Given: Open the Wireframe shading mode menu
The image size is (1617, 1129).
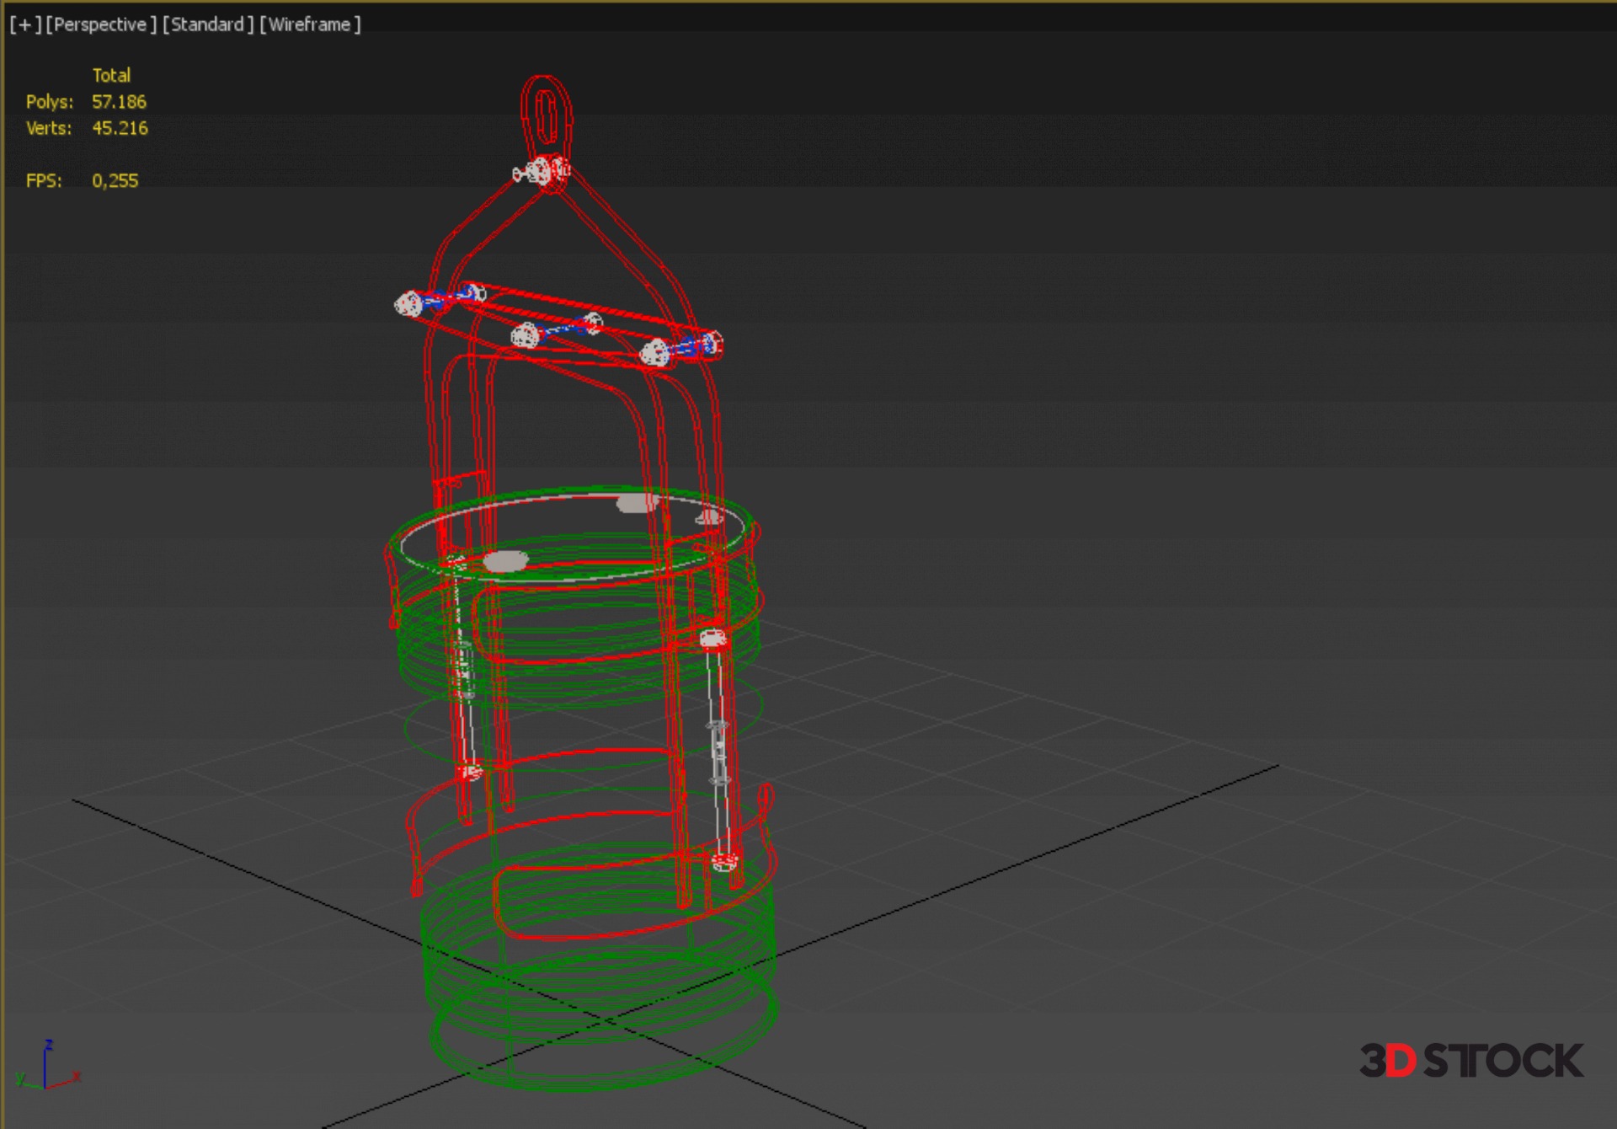Looking at the screenshot, I should (x=309, y=24).
